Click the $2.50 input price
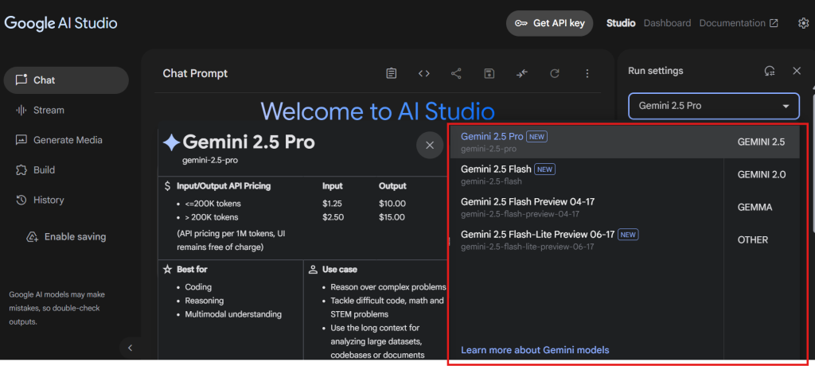815x366 pixels. 333,217
